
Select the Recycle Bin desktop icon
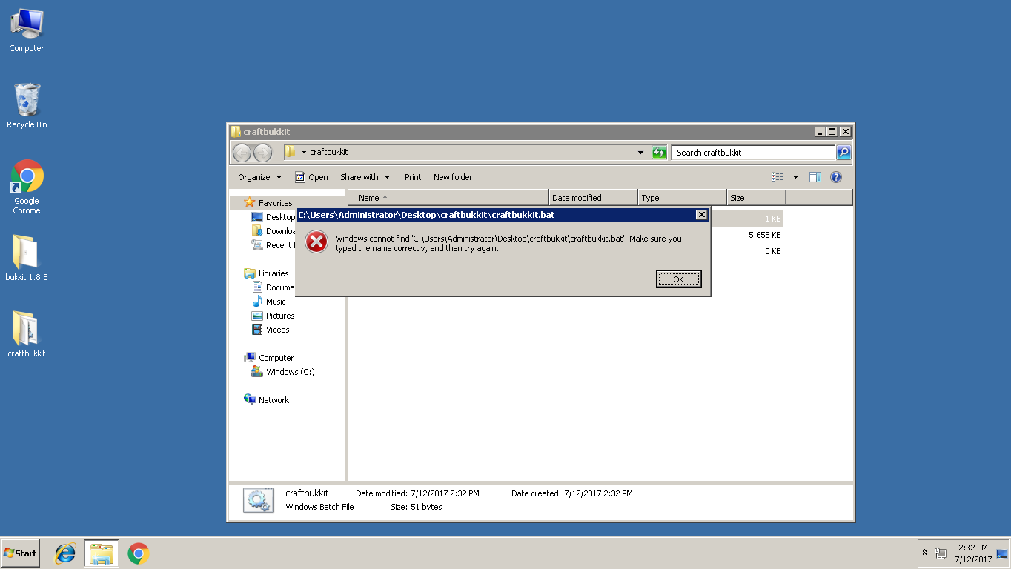[x=27, y=107]
